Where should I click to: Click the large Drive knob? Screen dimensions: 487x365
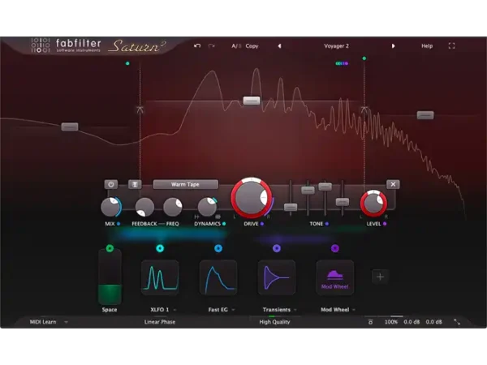tap(252, 198)
